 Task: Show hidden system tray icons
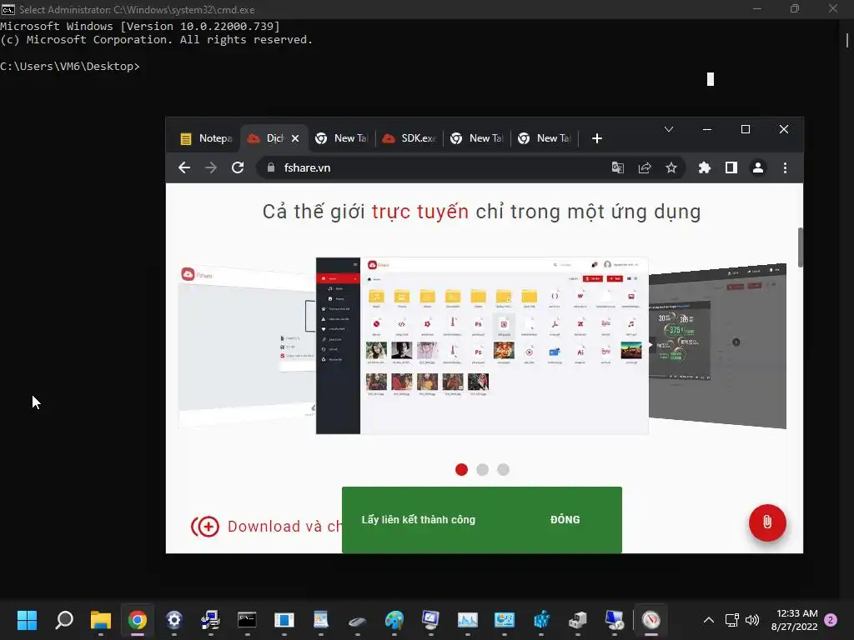tap(709, 620)
